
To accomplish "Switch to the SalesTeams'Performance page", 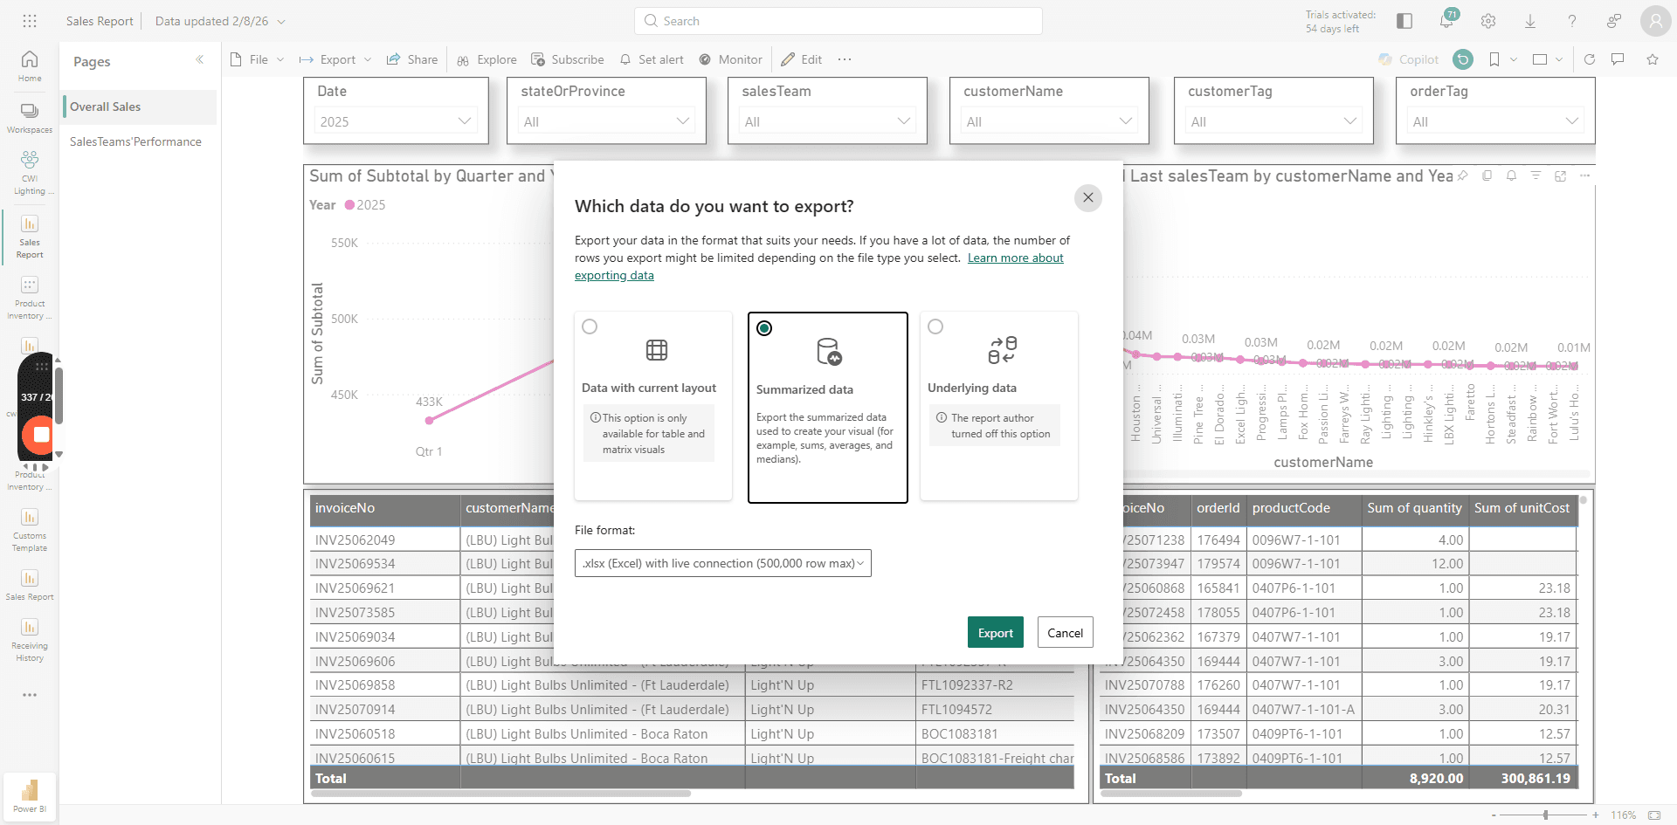I will (135, 141).
